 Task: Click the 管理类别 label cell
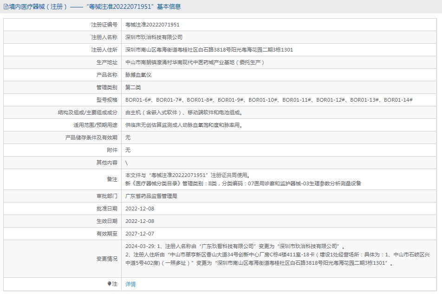pos(62,87)
